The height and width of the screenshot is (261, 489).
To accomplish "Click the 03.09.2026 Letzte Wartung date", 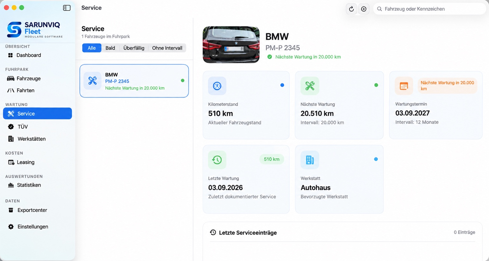I will click(225, 188).
